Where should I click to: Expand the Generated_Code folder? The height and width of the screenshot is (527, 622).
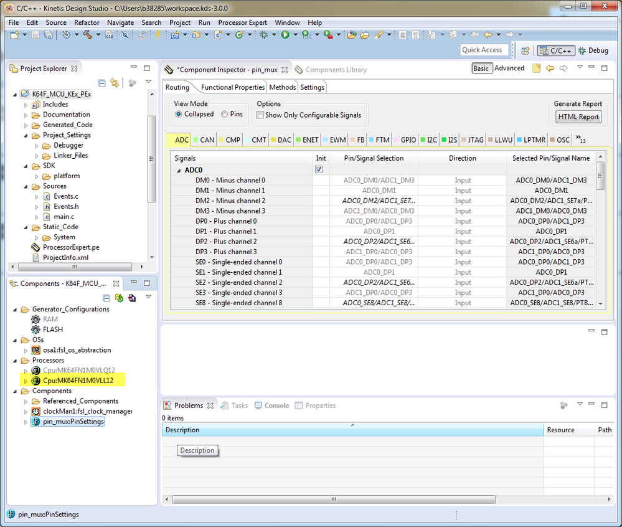(26, 125)
